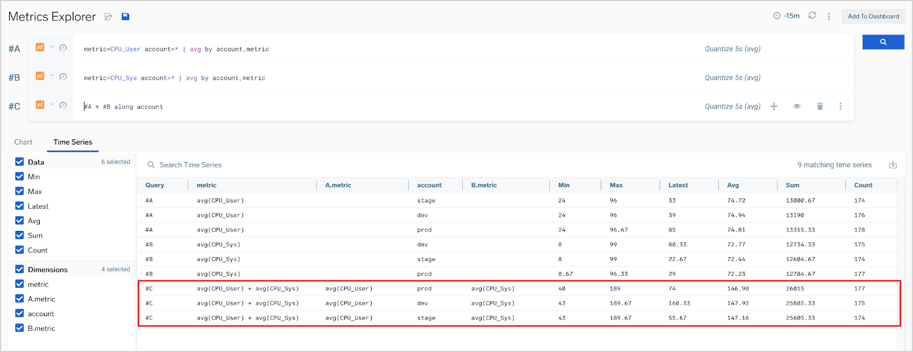Uncheck the Sum data column checkbox
913x352 pixels.
[x=20, y=235]
